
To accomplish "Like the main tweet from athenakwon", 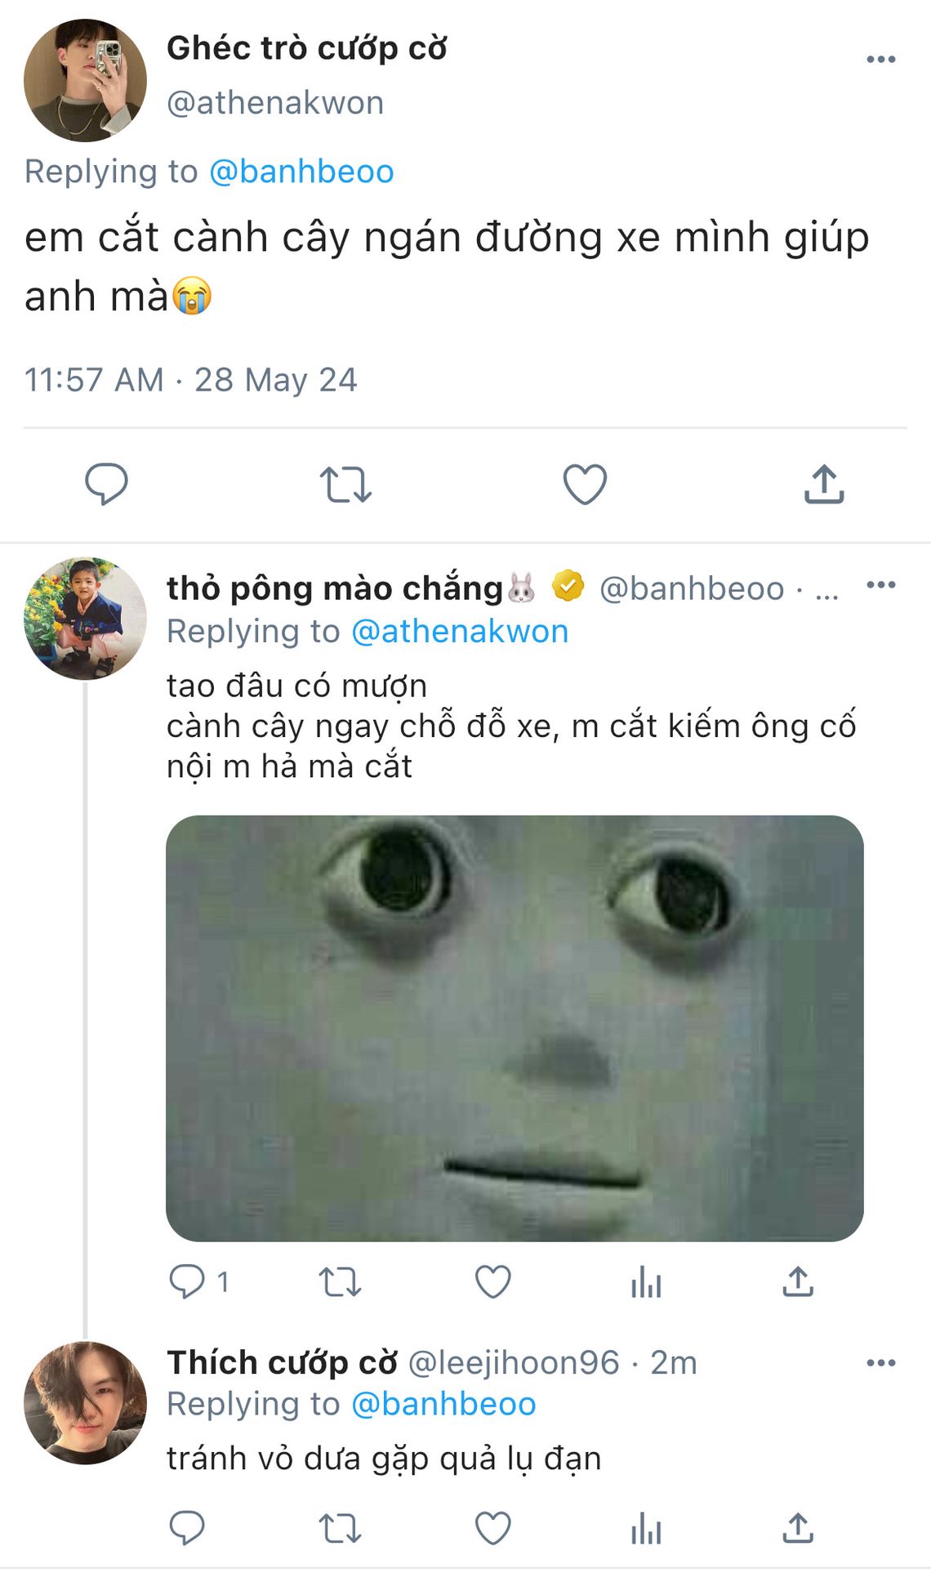I will (585, 484).
